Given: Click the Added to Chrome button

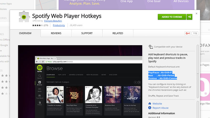Looking at the screenshot, I should pos(172,17).
